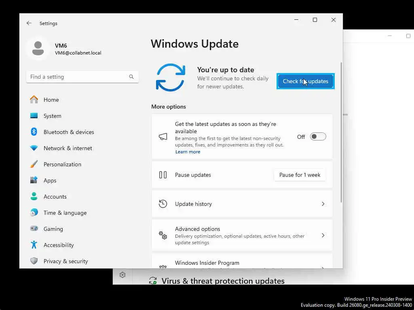Click the search magnifier icon
414x310 pixels.
tap(131, 77)
